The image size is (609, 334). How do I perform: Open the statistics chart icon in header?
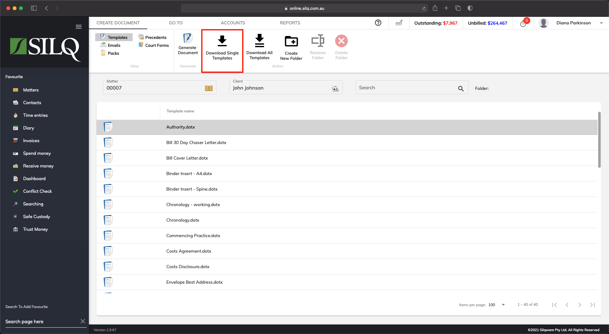(x=399, y=23)
